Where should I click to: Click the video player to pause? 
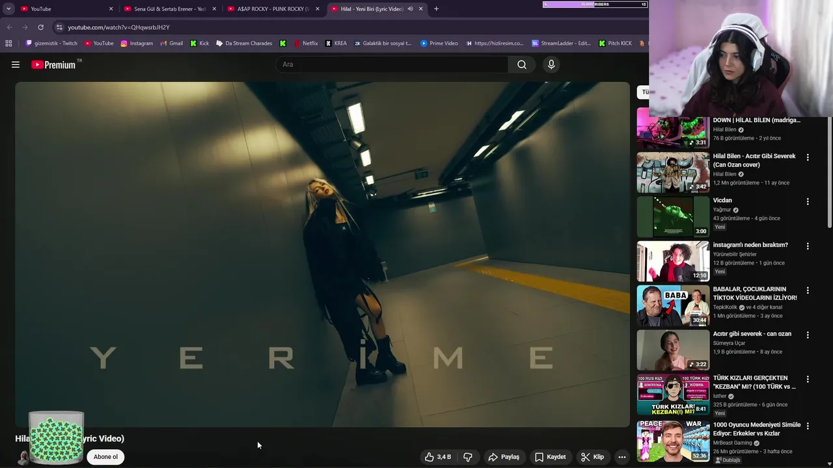click(x=322, y=254)
